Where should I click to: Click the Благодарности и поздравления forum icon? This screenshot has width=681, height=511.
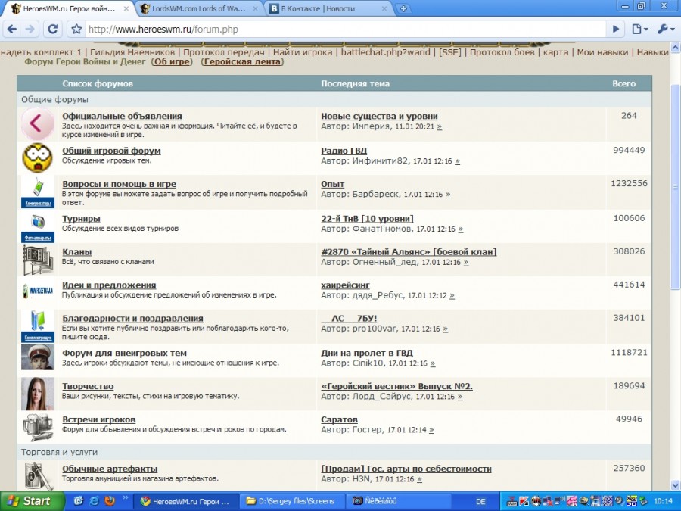38,326
